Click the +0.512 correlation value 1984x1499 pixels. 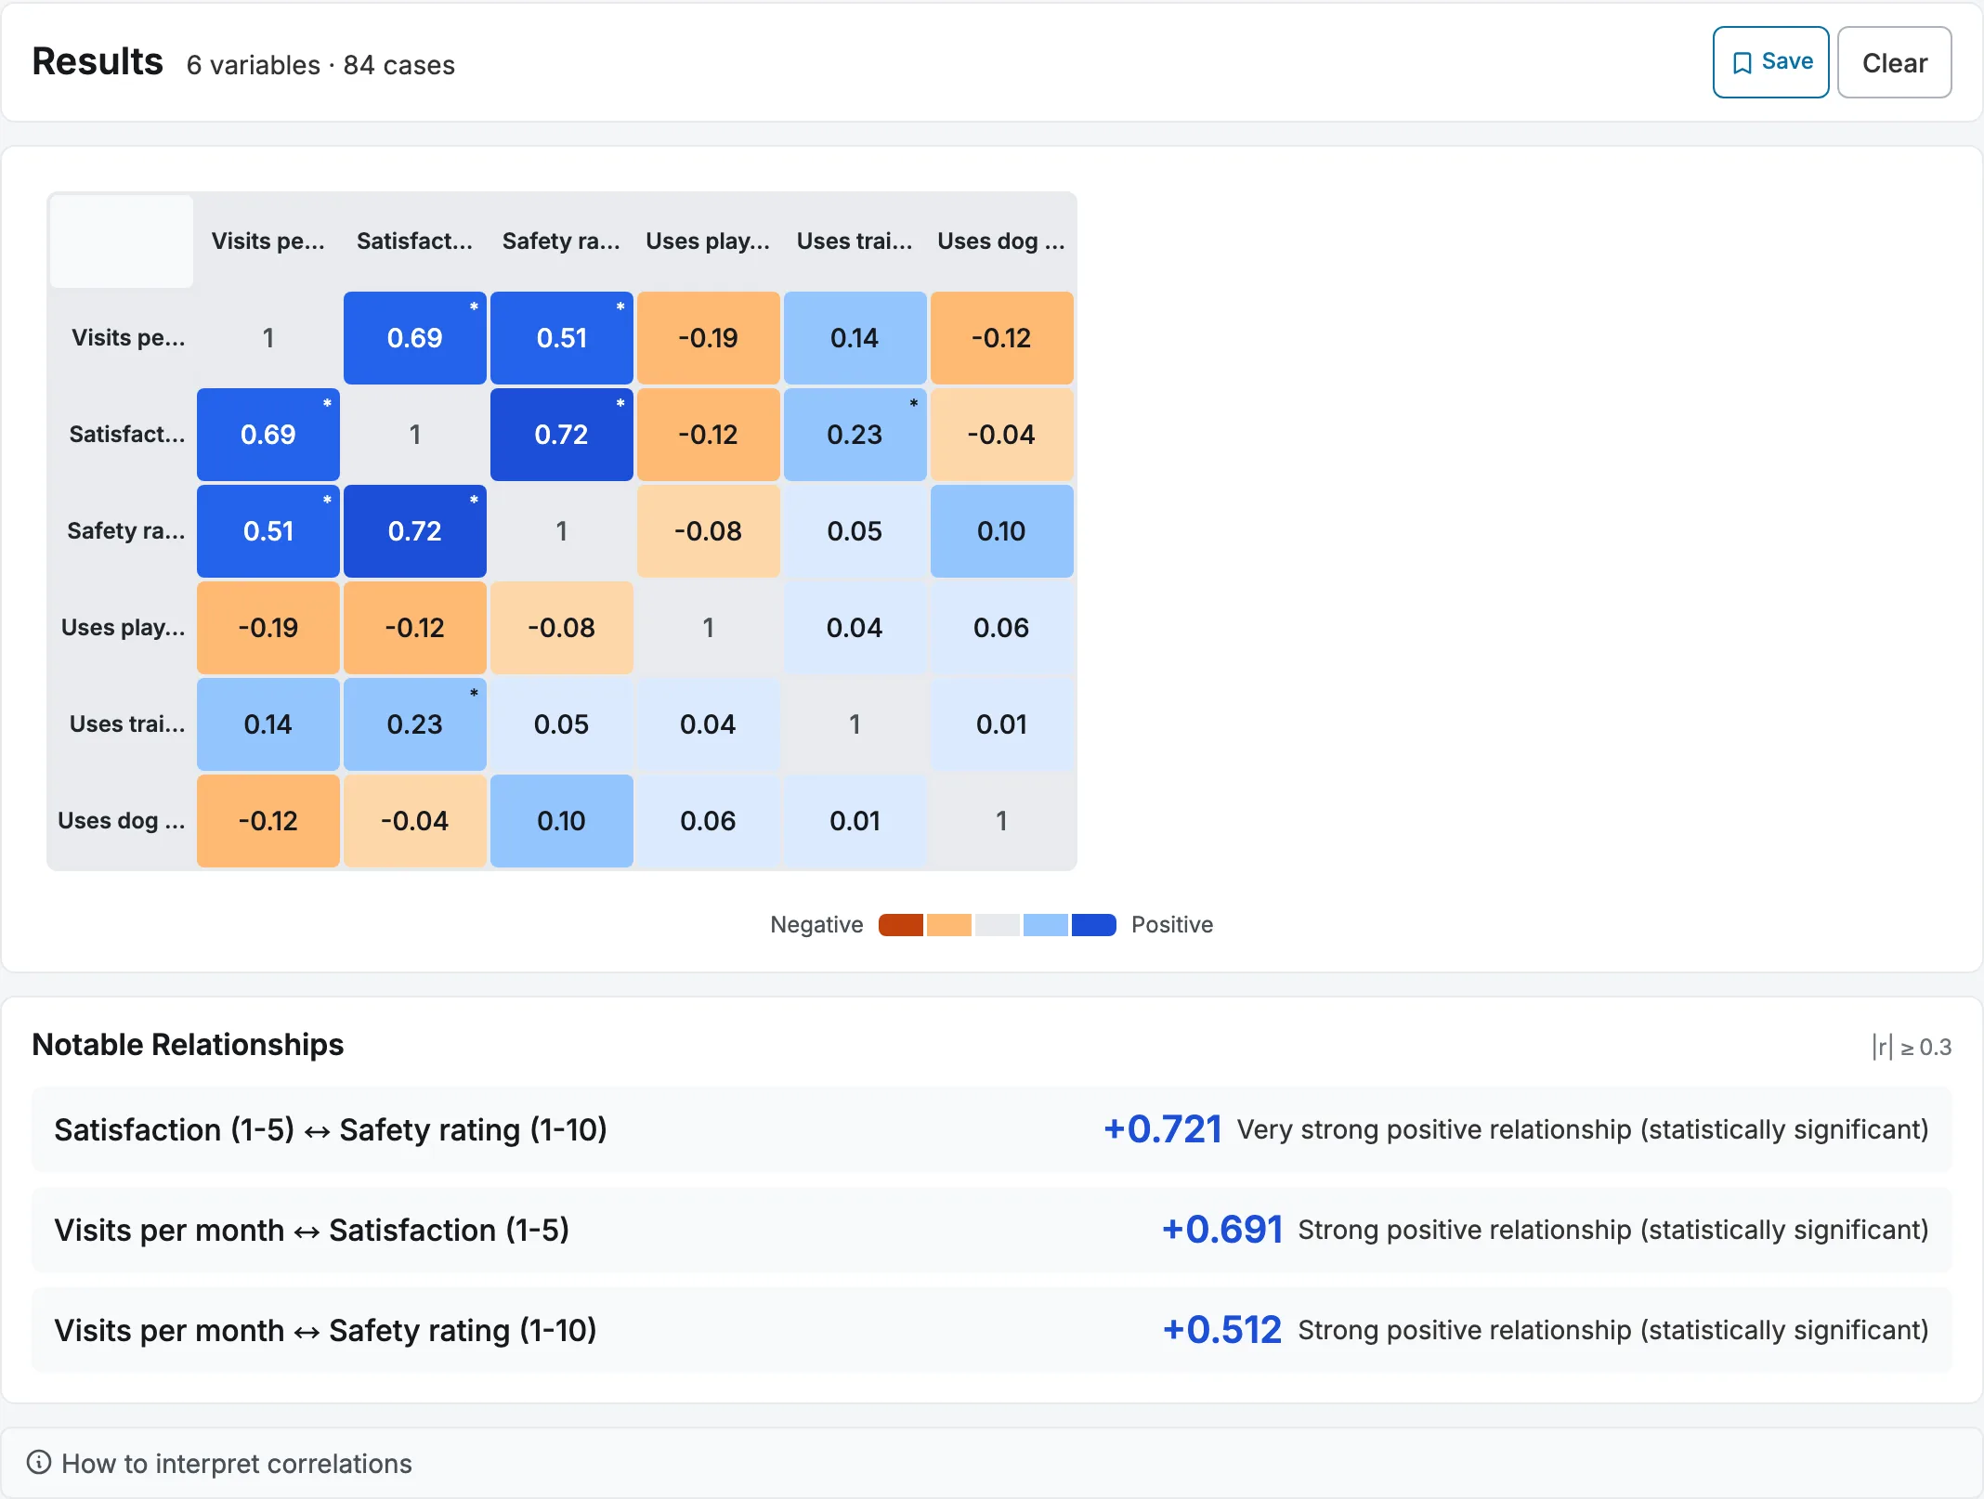1222,1330
